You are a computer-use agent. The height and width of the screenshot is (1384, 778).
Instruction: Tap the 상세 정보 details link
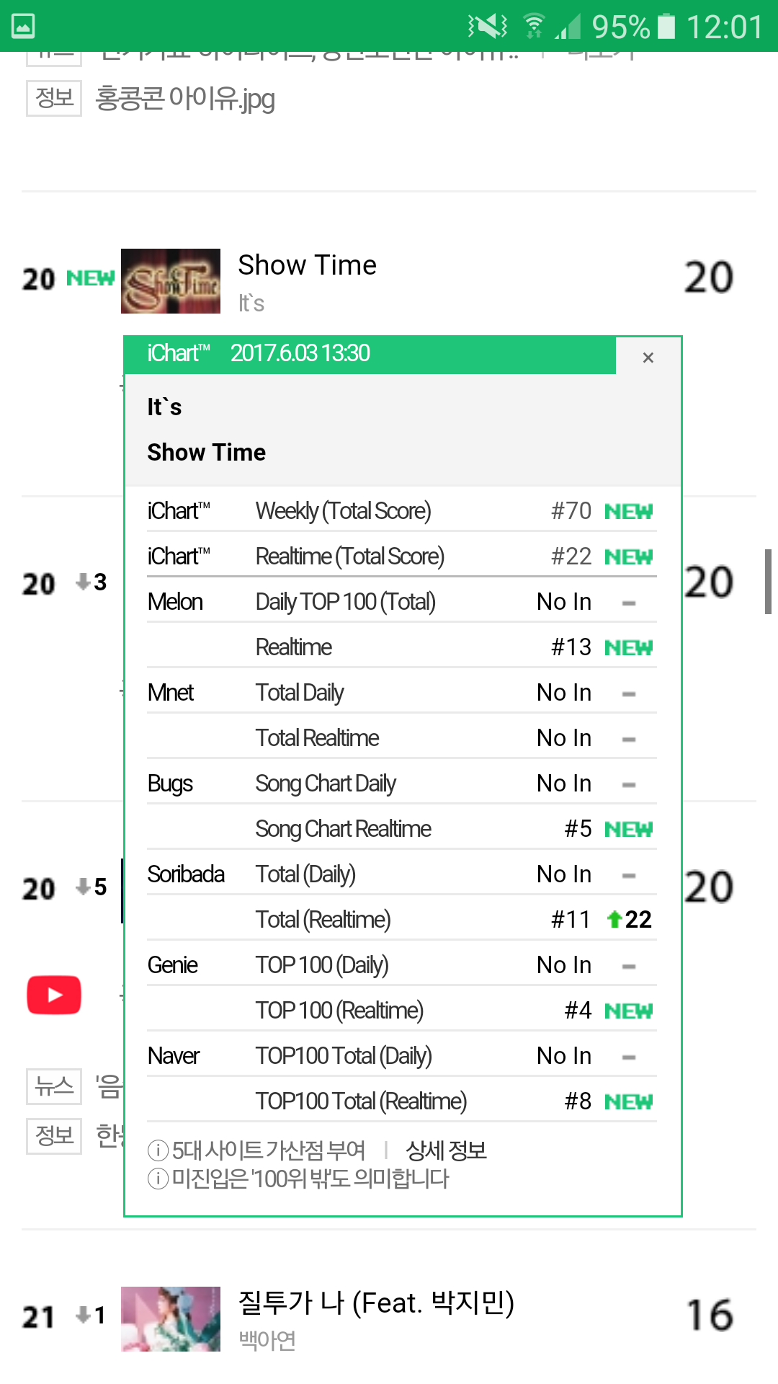tap(446, 1150)
